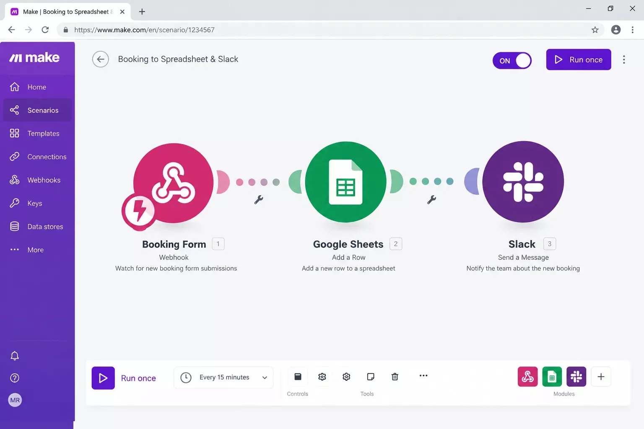Go to Home in the sidebar
This screenshot has width=644, height=429.
pos(38,87)
